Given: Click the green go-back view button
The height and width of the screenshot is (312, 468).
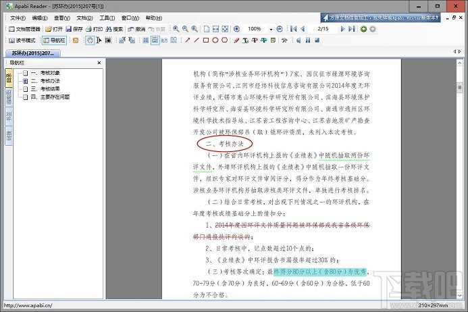Looking at the screenshot, I should 363,29.
